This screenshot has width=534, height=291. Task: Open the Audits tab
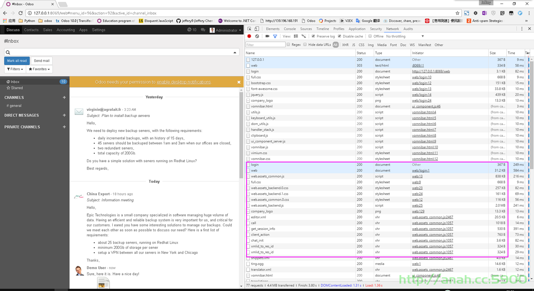[408, 29]
